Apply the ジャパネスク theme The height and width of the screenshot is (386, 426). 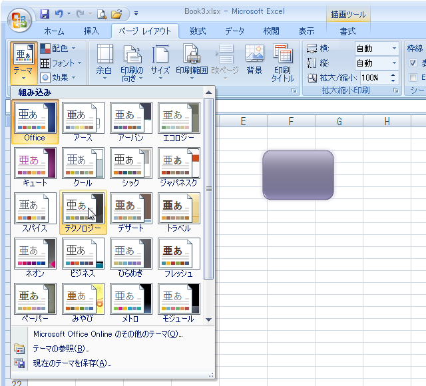[x=179, y=167]
